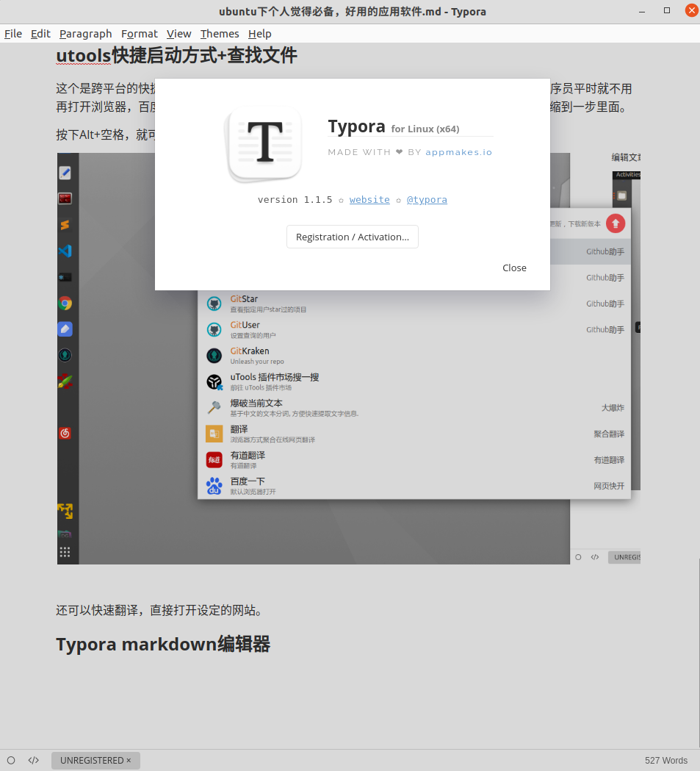Click the blue pen-note icon in screenshot dock
The image size is (700, 771).
[65, 329]
